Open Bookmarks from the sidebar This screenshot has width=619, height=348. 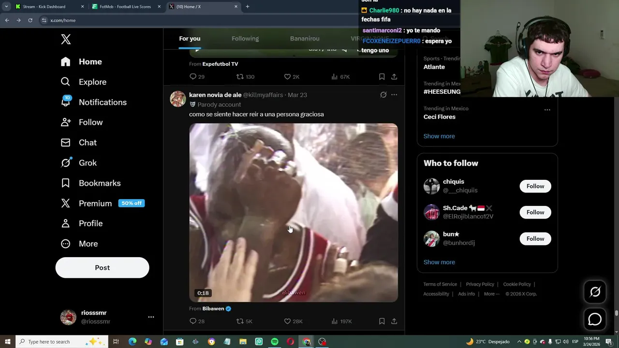[x=90, y=183]
